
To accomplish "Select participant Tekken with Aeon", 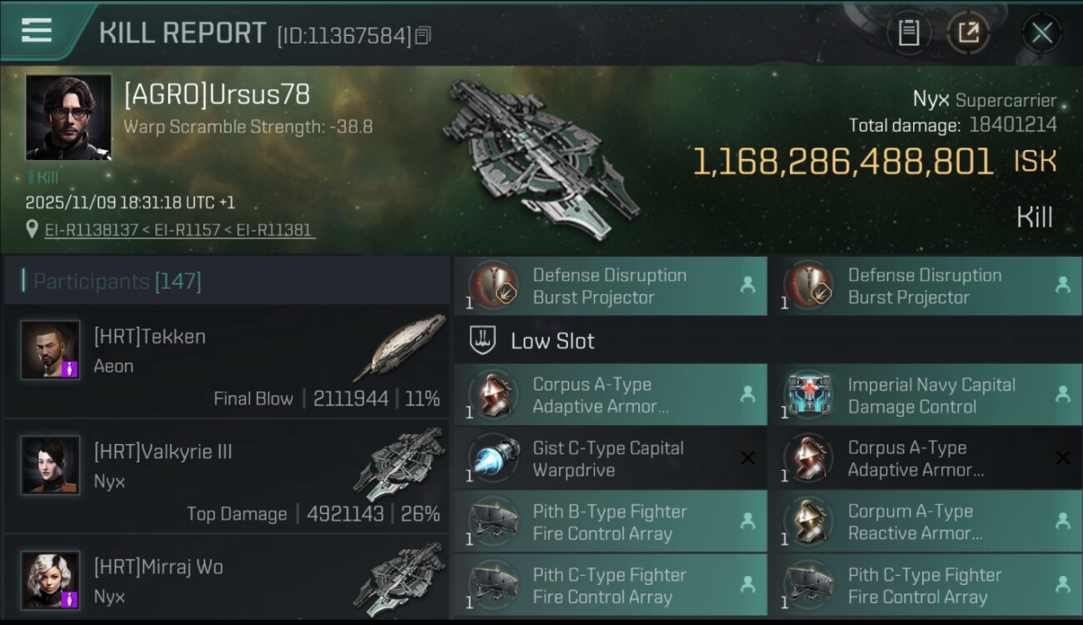I will (226, 361).
